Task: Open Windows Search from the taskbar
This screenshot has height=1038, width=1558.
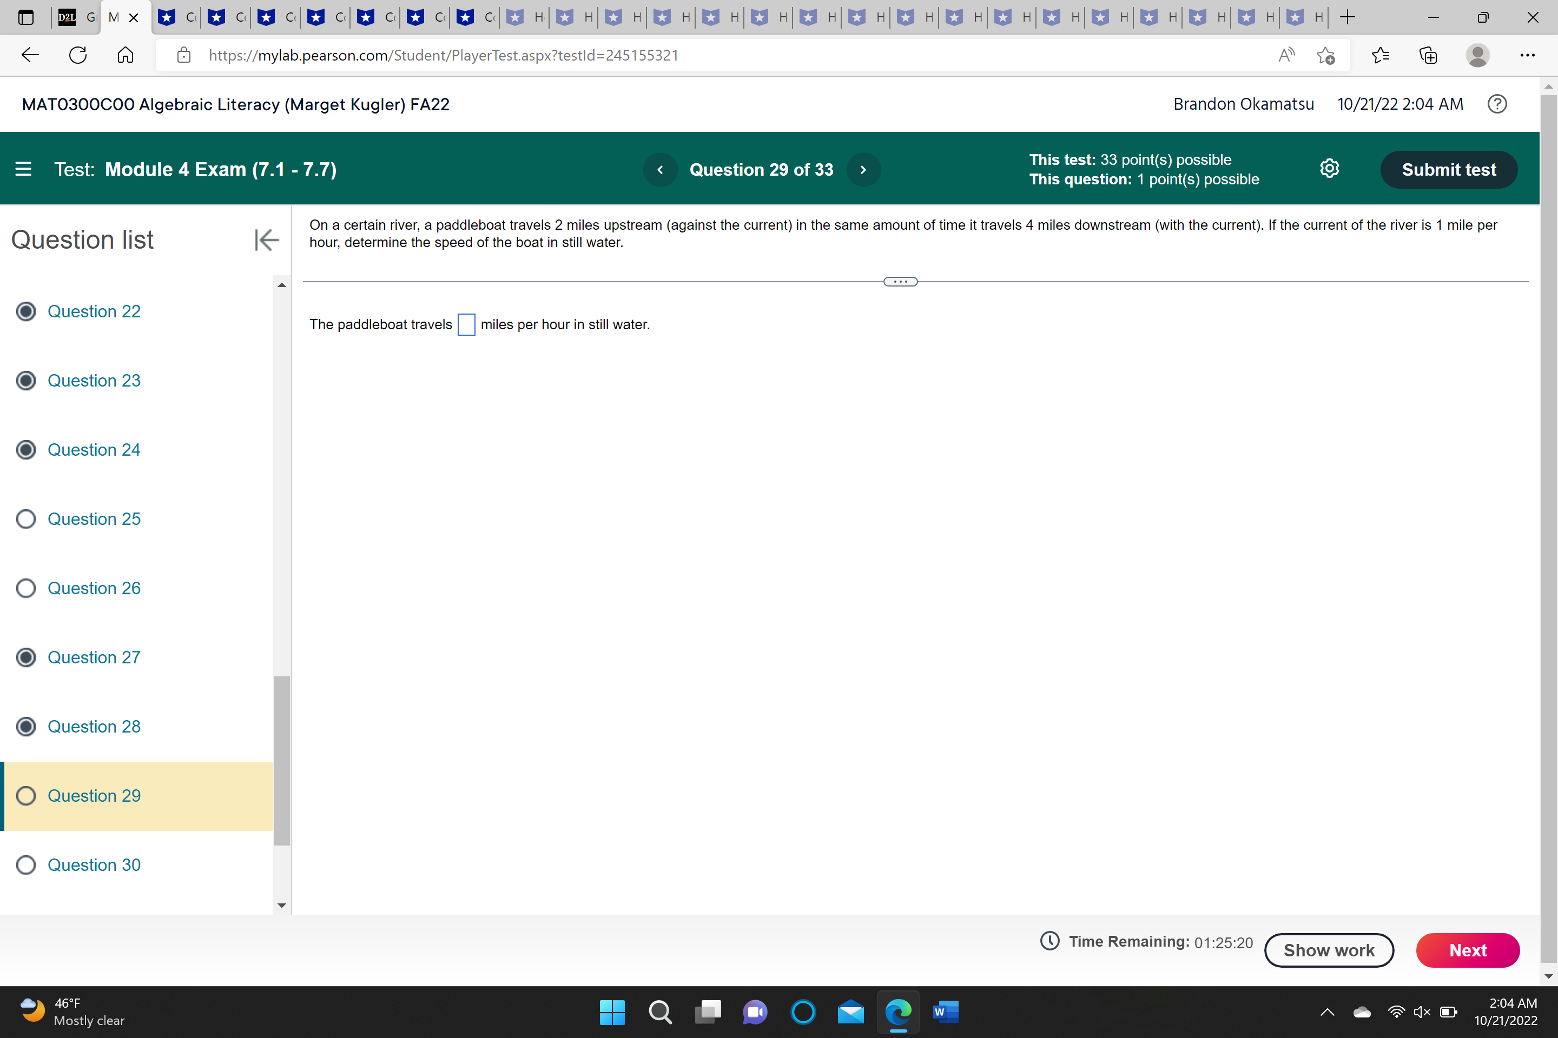Action: [661, 1012]
